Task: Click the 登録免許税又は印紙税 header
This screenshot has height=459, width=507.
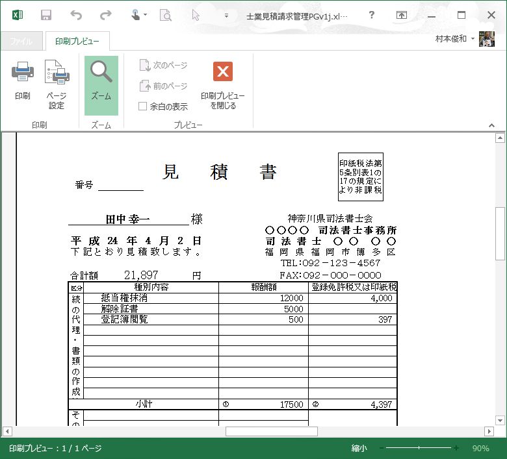Action: pyautogui.click(x=353, y=287)
